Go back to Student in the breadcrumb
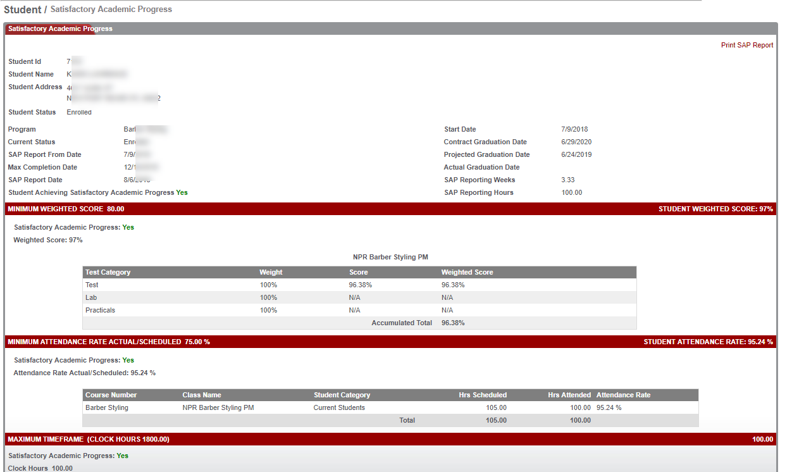The image size is (792, 472). (22, 9)
